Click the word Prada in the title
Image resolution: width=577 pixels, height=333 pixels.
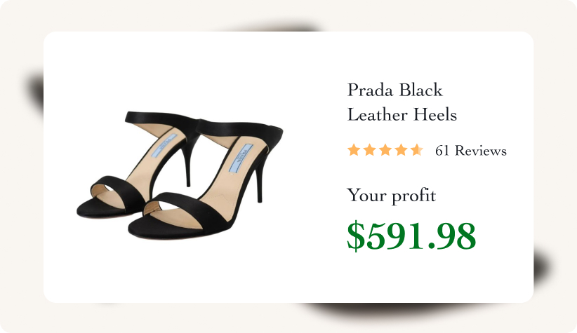coord(370,90)
